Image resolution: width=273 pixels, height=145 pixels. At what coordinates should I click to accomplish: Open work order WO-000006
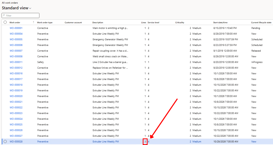coord(16,45)
